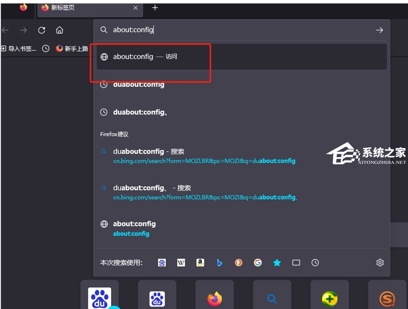Open a new tab with plus button
Viewport: 408px width, 309px height.
155,8
